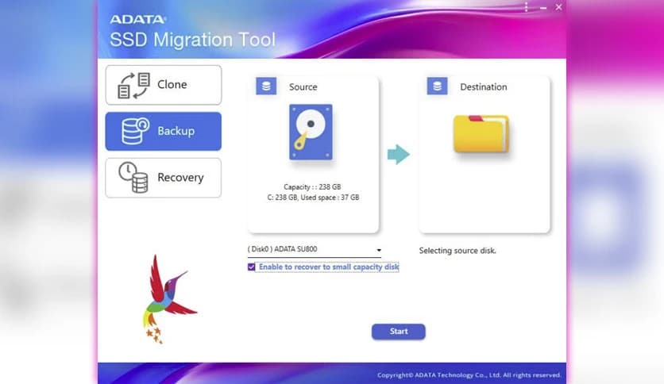Select the source hard drive image
This screenshot has width=664, height=384.
coord(311,132)
